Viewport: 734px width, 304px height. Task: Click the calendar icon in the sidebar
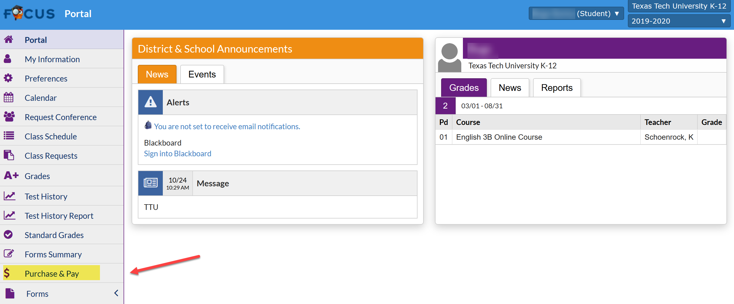(9, 97)
